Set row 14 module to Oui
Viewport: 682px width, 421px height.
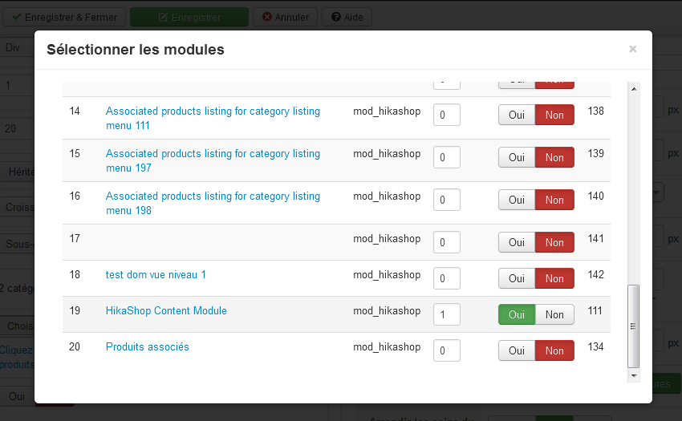(517, 115)
